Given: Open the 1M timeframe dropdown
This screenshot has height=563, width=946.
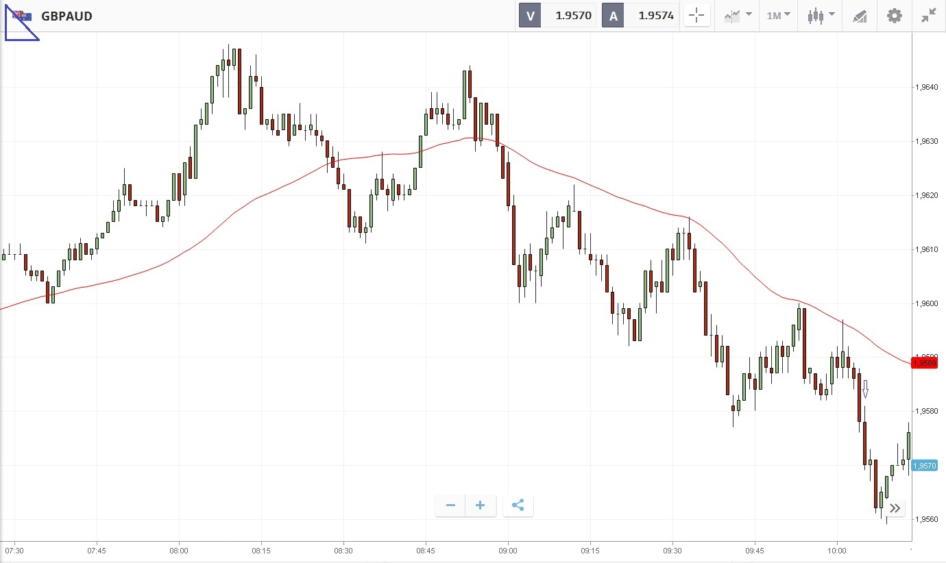Looking at the screenshot, I should pos(778,16).
